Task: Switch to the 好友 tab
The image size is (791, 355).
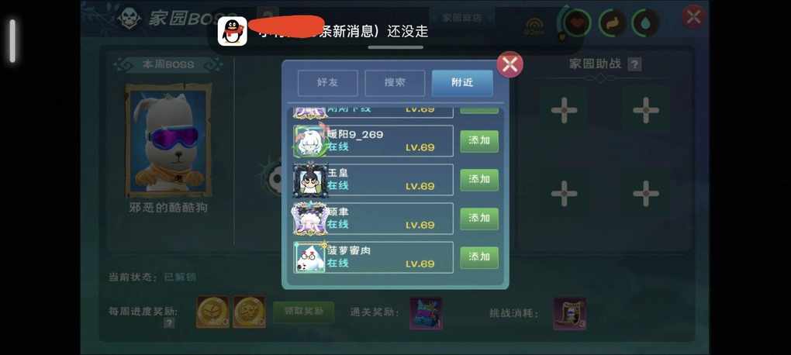Action: (327, 83)
